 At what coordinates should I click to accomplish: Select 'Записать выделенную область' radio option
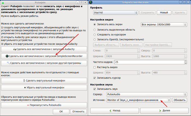95,30
